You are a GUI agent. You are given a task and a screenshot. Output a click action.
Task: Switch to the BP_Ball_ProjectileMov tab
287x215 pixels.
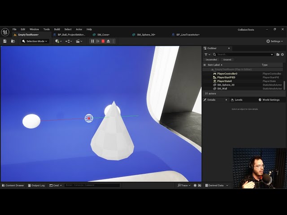tap(71, 35)
